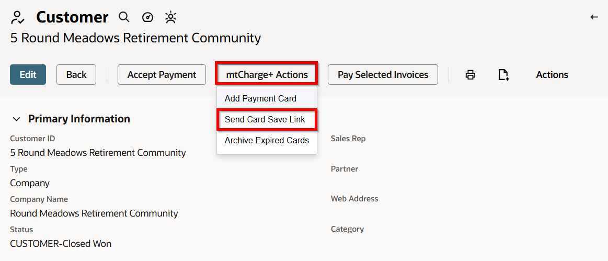Screen dimensions: 608x261
Task: Open the Actions menu
Action: pos(552,74)
